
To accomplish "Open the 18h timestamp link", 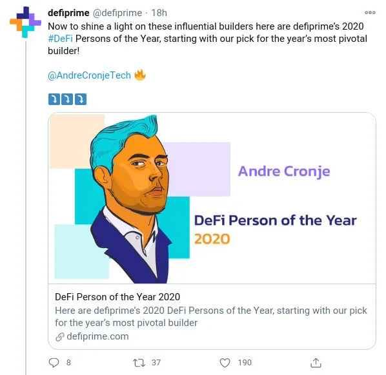I will 159,13.
